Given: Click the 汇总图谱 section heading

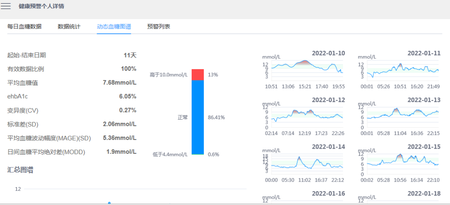Looking at the screenshot, I should click(20, 170).
